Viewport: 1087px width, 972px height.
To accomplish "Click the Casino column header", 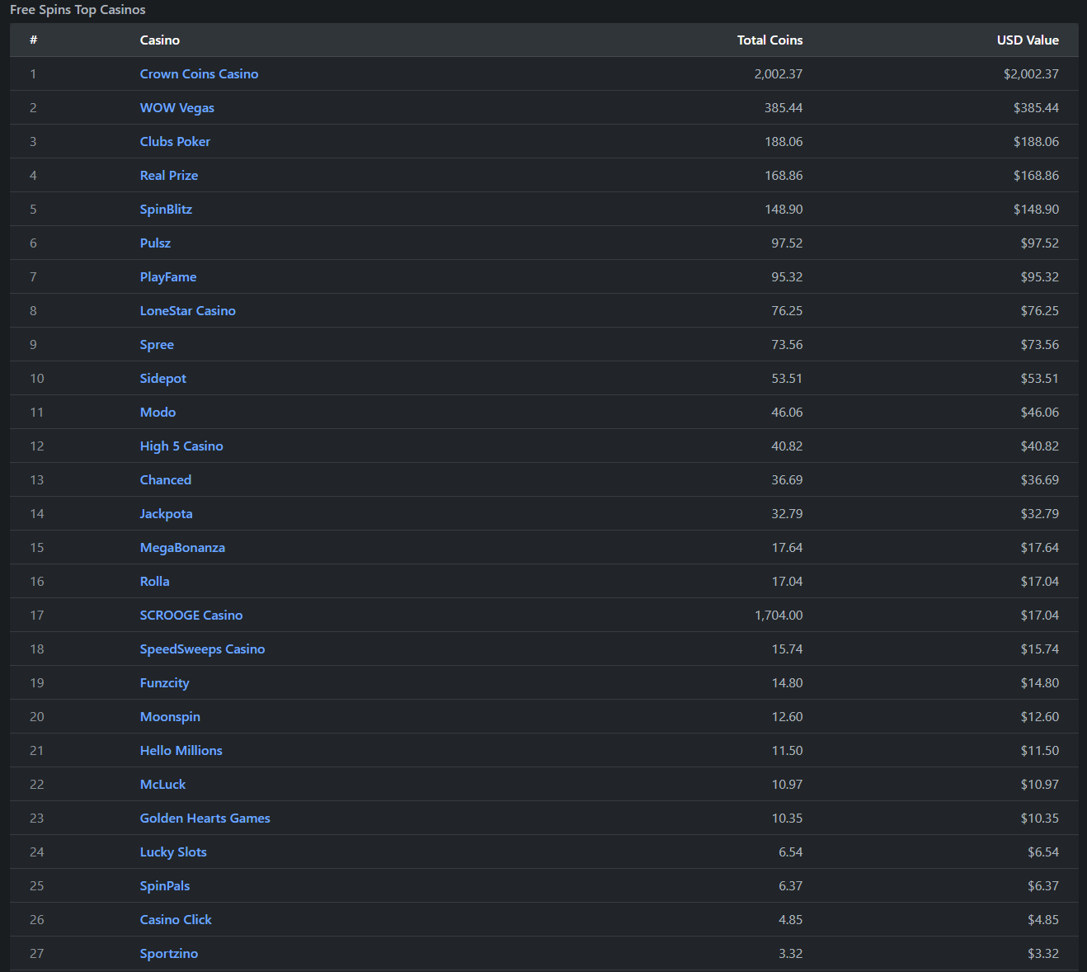I will click(160, 40).
